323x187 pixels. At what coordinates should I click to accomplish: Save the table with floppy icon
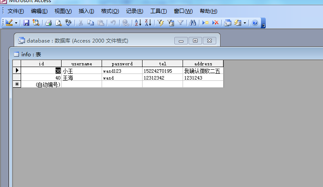click(x=26, y=23)
